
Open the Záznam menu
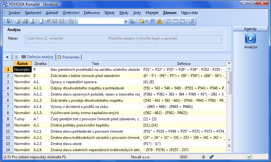pos(170,13)
